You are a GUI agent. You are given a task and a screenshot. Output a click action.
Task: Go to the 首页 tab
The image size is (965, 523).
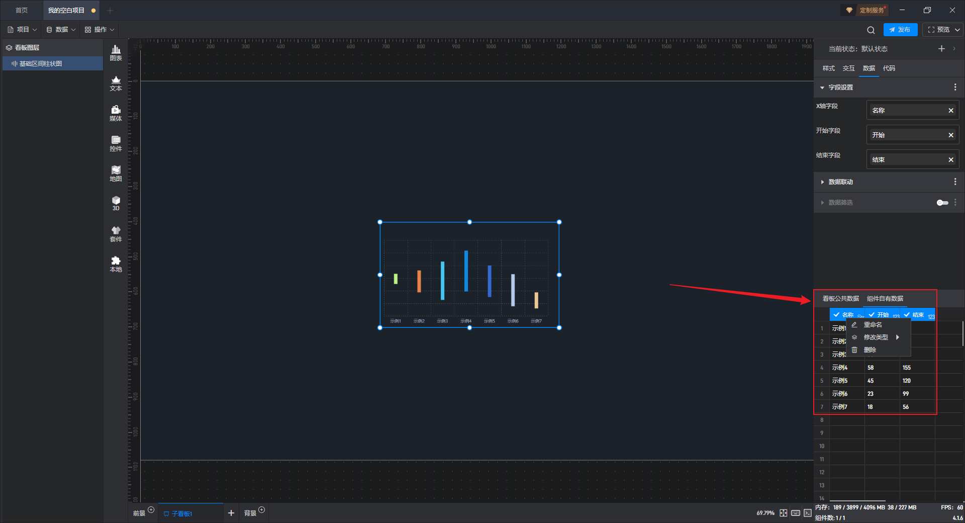pos(22,10)
